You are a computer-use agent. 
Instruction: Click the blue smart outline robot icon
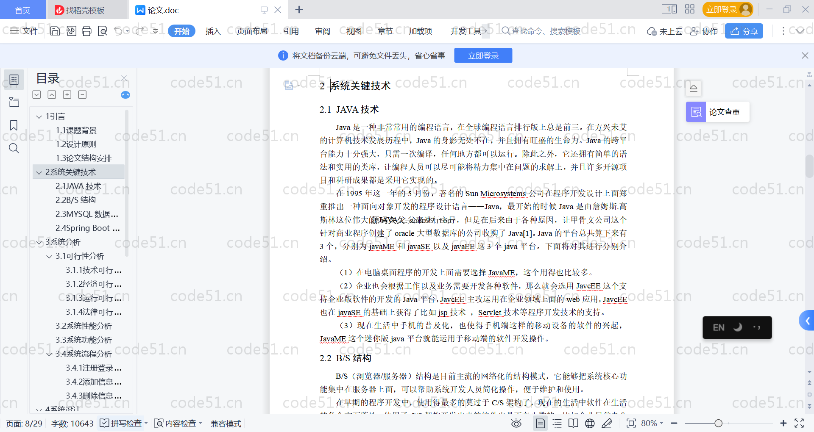pos(125,95)
